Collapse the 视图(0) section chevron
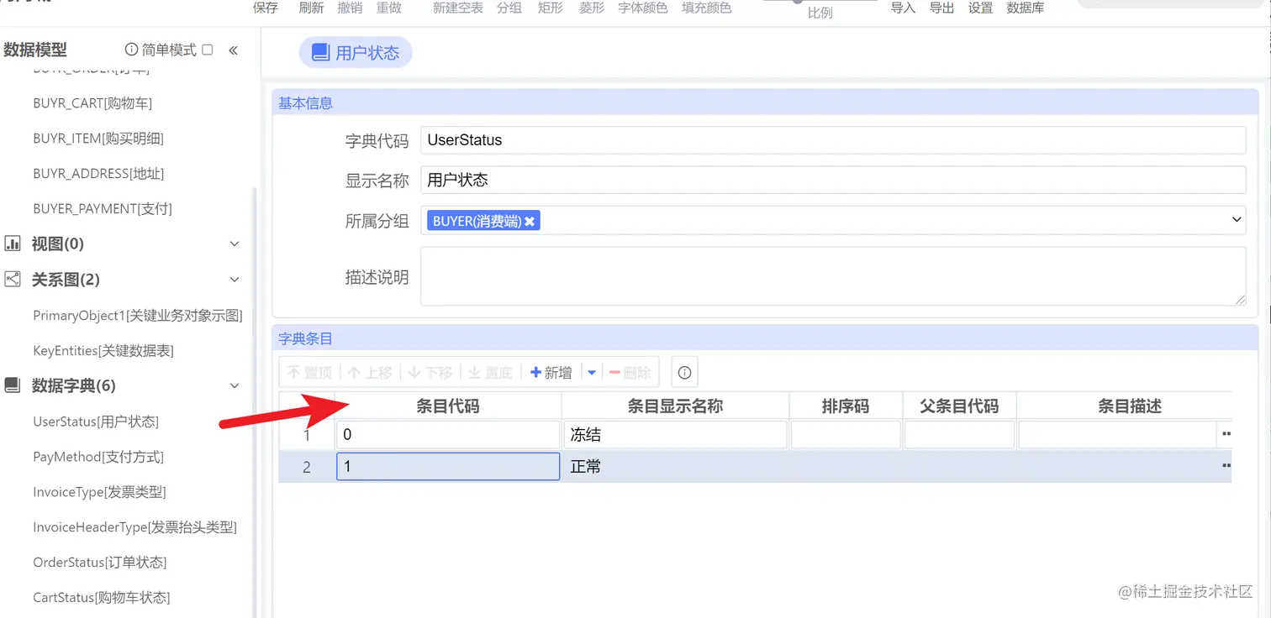This screenshot has width=1271, height=618. point(235,244)
